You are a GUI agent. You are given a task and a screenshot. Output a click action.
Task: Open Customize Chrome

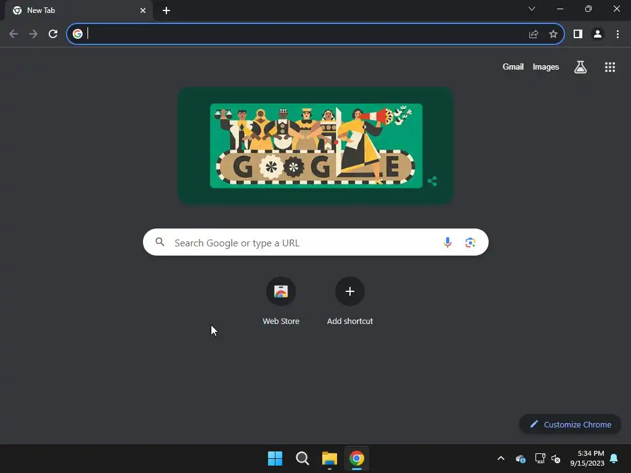tap(570, 424)
